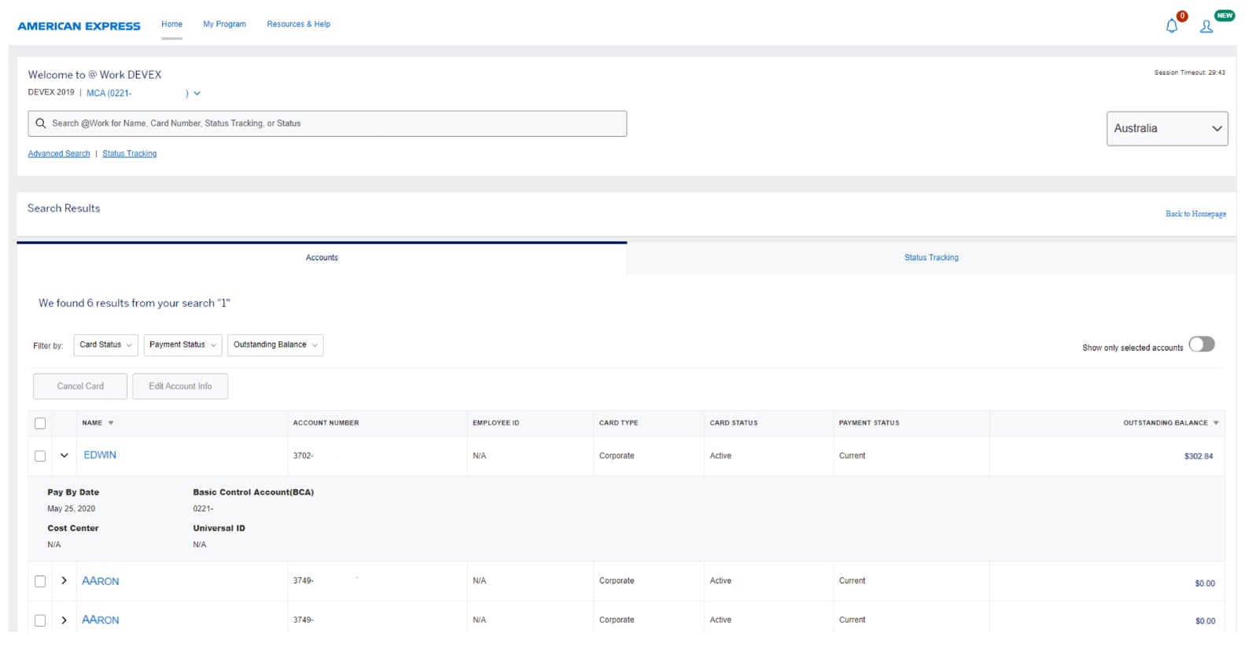Select the EDWIN account checkbox
Viewport: 1260px width, 659px height.
[x=40, y=456]
